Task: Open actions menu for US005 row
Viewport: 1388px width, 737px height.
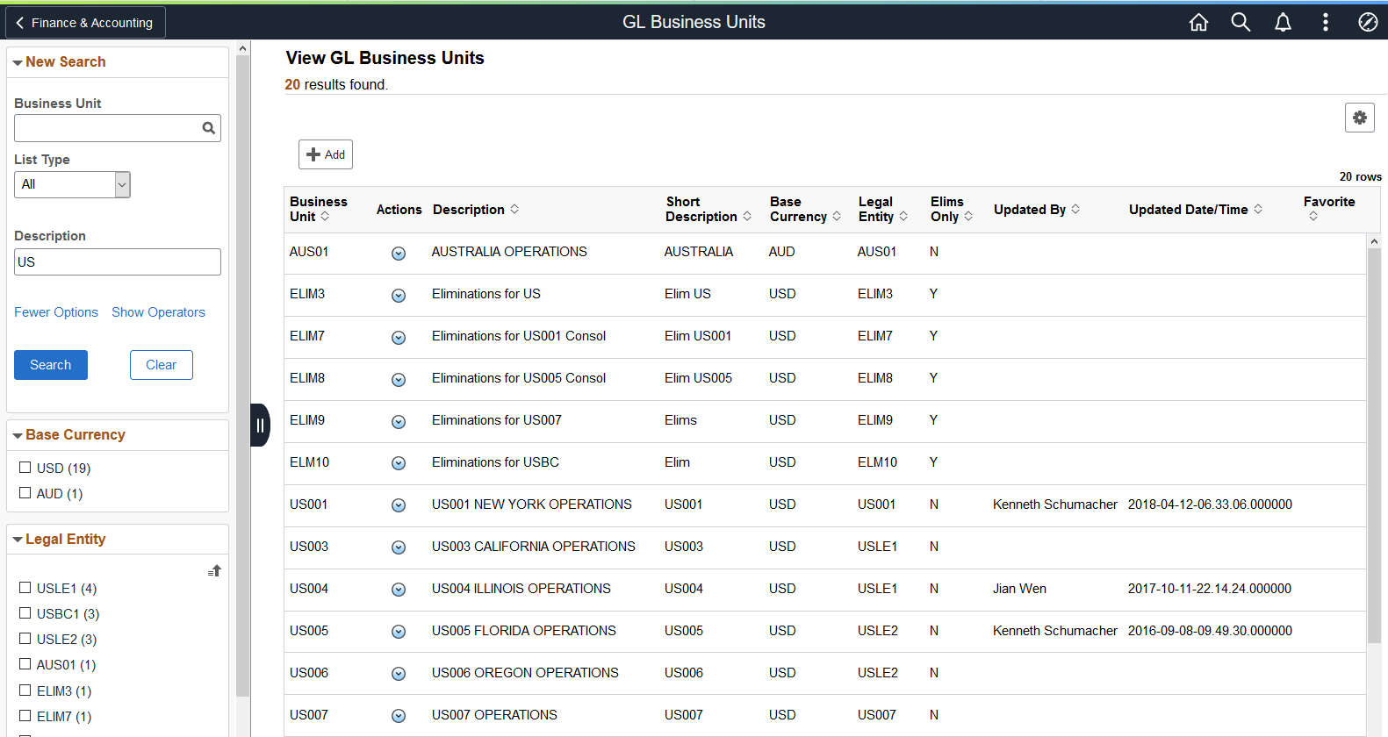Action: (x=399, y=632)
